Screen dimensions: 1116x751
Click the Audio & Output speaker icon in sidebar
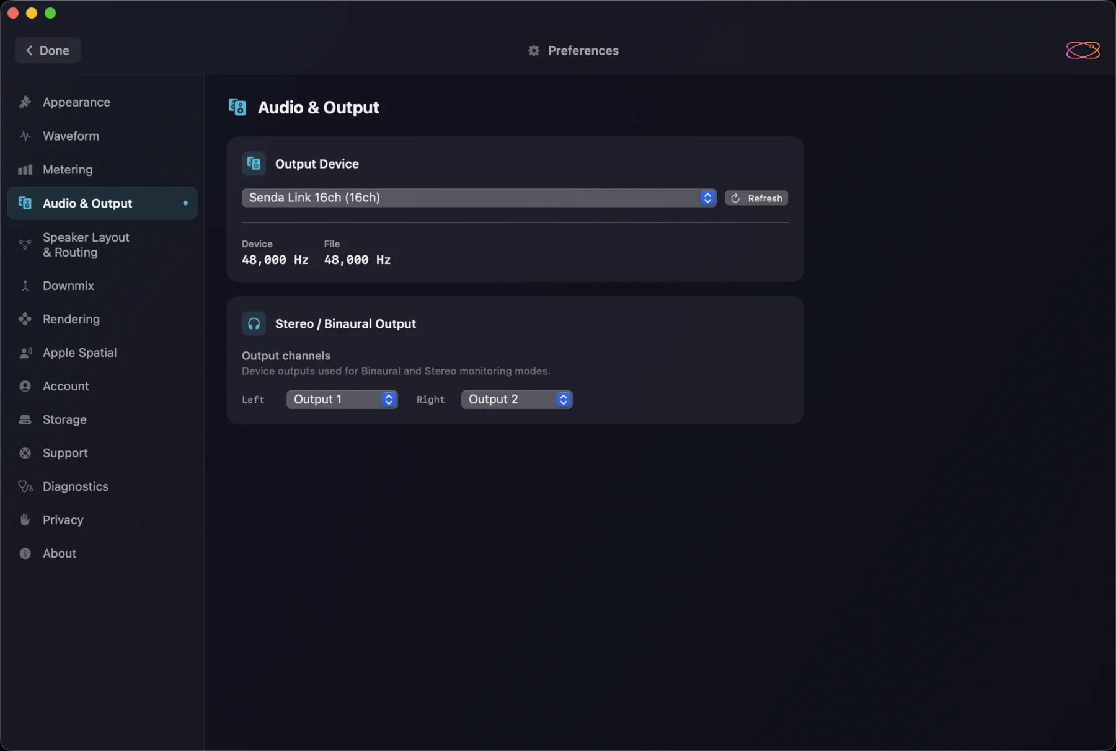click(x=25, y=203)
